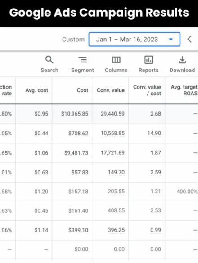Select the cost cell $0.00
Viewport: 198px width, 263px height.
click(81, 249)
